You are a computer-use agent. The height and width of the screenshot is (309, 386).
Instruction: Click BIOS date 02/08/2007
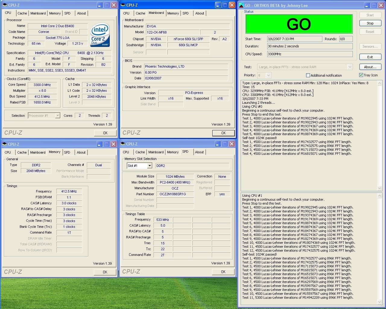[186, 78]
